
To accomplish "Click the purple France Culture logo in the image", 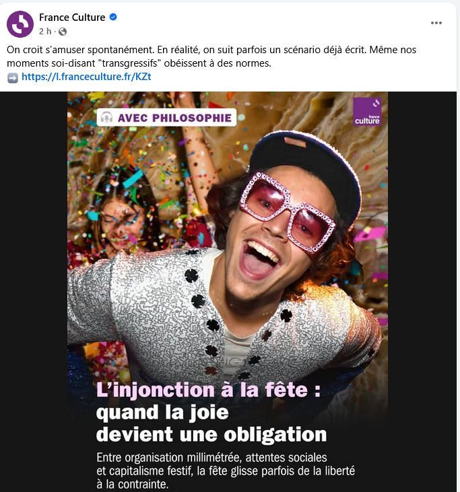I will (367, 112).
